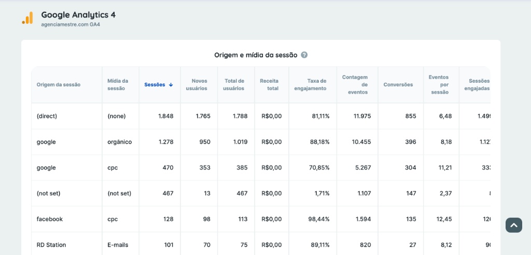Click the 98,44% engagement rate value
Image resolution: width=531 pixels, height=255 pixels.
click(x=319, y=219)
